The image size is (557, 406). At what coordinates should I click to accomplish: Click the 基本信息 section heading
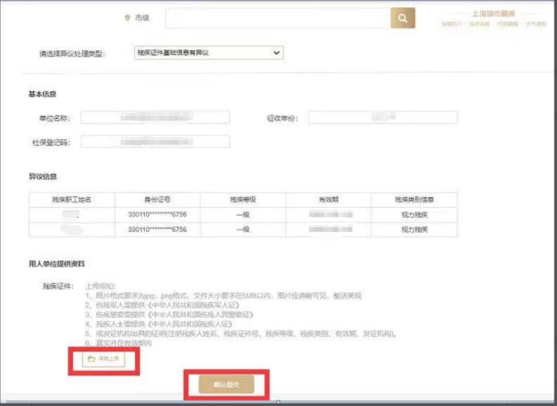(42, 94)
